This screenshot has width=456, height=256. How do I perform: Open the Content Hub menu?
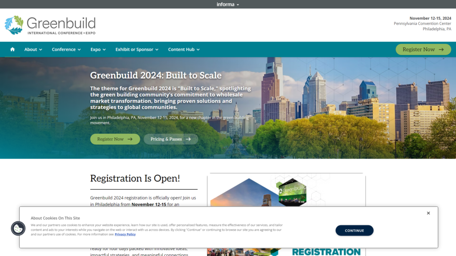[x=184, y=49]
